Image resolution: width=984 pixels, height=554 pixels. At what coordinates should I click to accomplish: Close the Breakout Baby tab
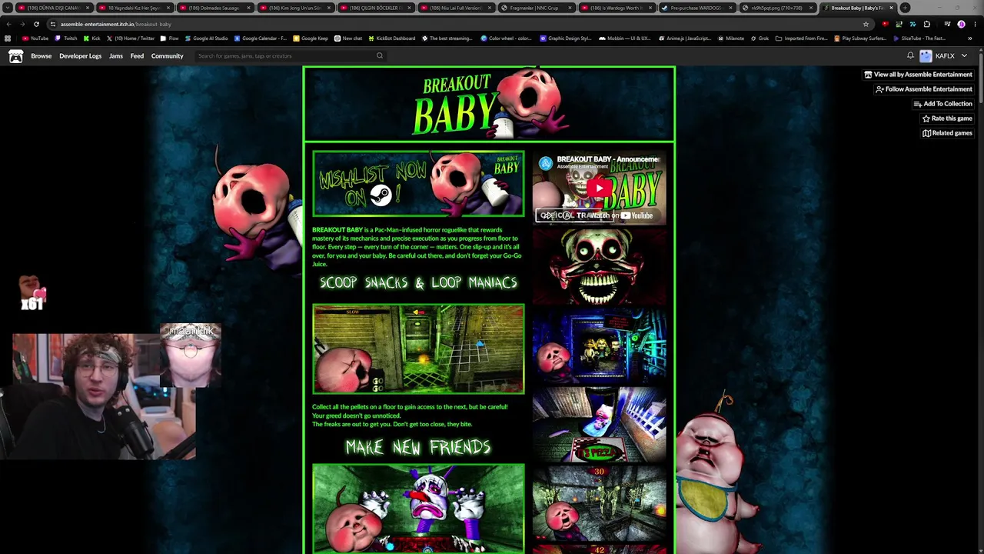[x=891, y=8]
